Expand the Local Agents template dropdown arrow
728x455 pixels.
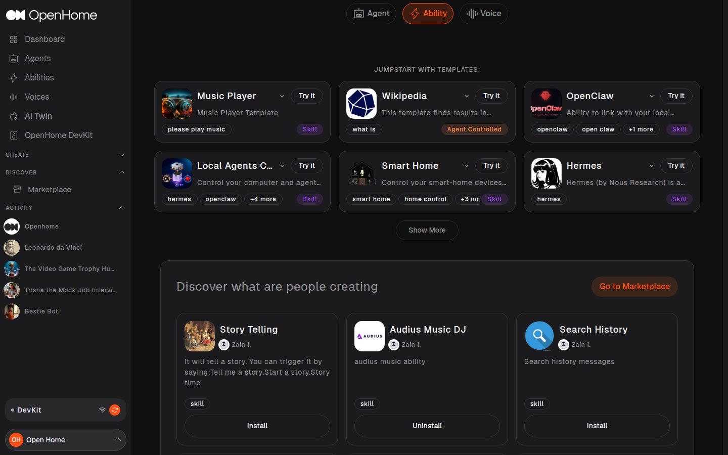click(x=282, y=166)
